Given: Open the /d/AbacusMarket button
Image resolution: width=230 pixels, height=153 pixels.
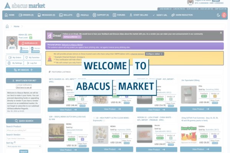Looking at the screenshot, I should click(72, 37).
